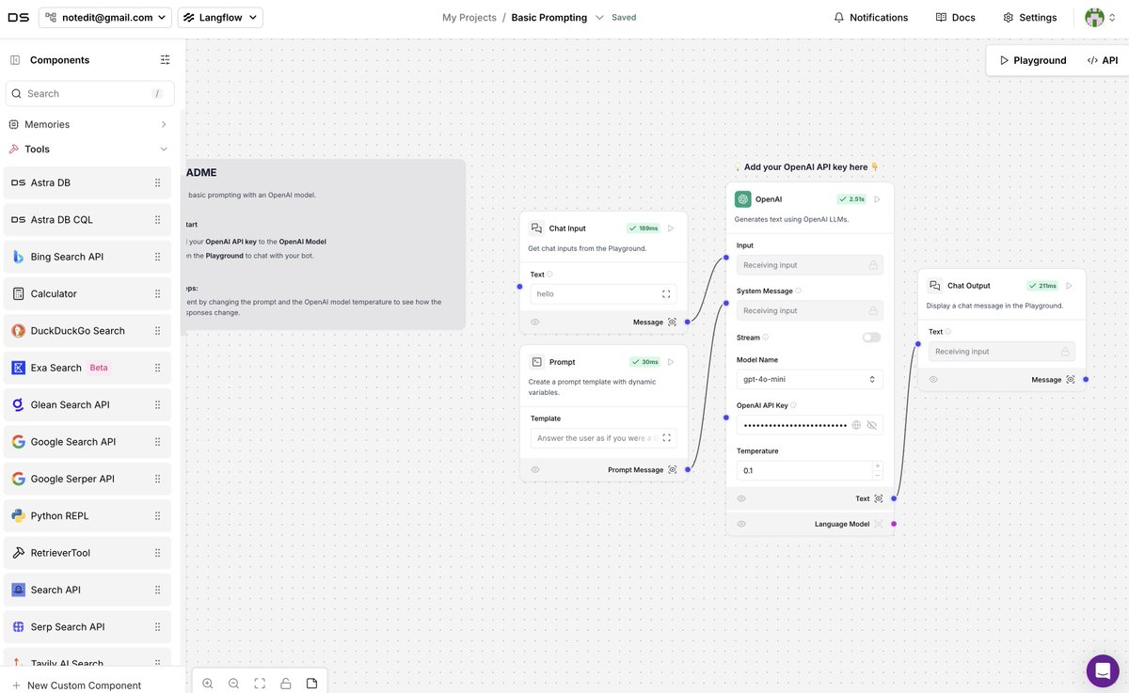
Task: Run the Prompt component
Action: pos(671,362)
